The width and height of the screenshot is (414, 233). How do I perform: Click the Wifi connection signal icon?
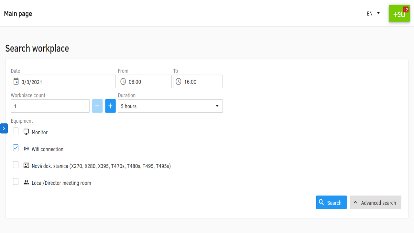[x=26, y=149]
